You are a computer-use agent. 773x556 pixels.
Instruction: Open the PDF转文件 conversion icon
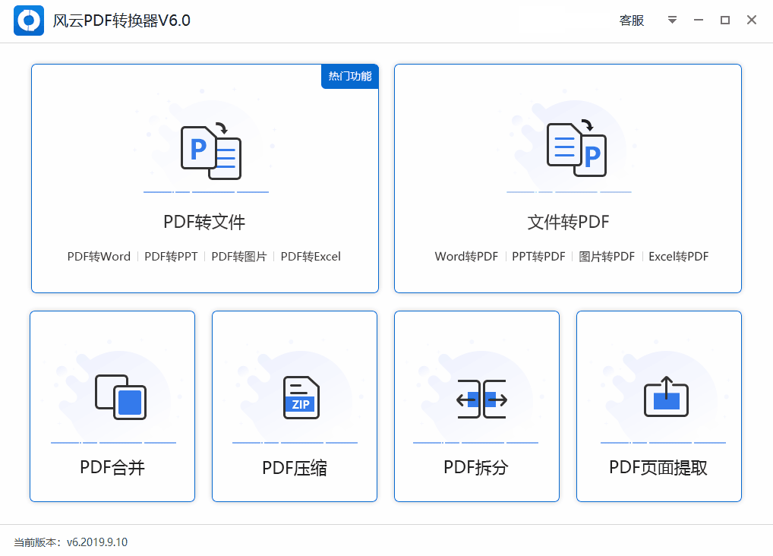pyautogui.click(x=211, y=150)
